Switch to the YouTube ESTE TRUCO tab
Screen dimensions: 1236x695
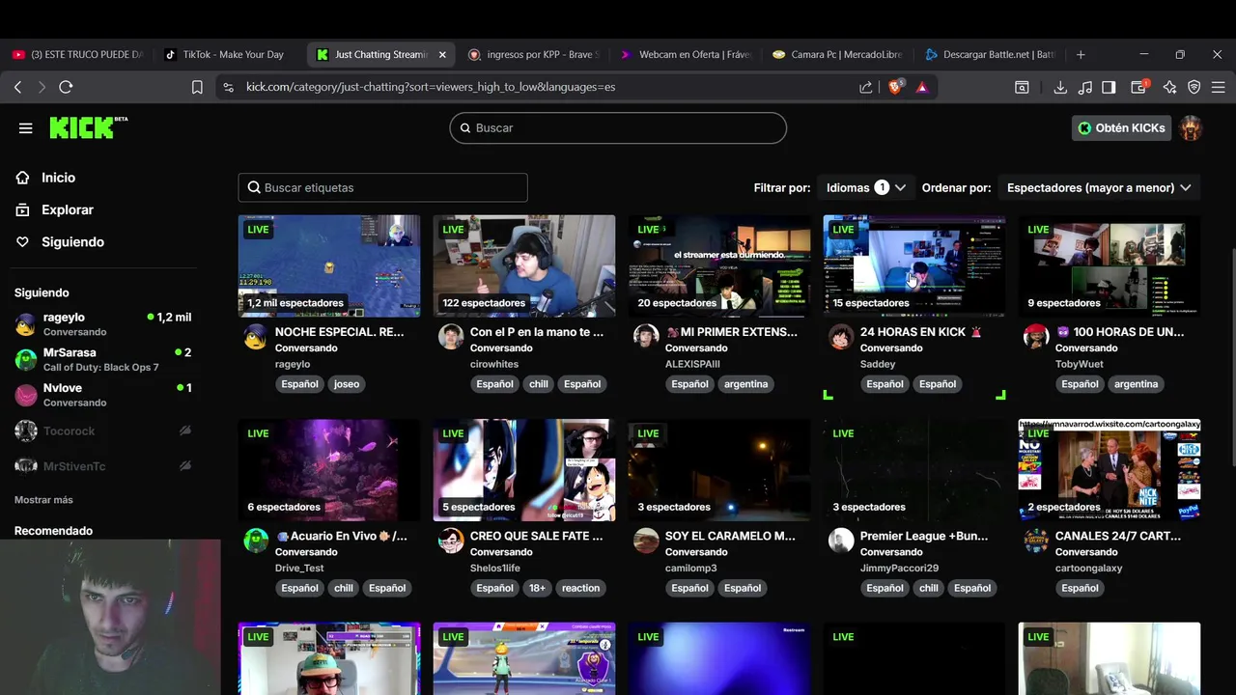pos(77,55)
